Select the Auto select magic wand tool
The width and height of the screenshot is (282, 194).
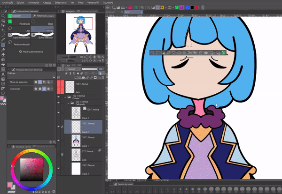(3, 30)
